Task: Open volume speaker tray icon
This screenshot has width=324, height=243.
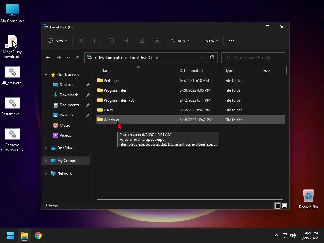Action: coord(293,235)
